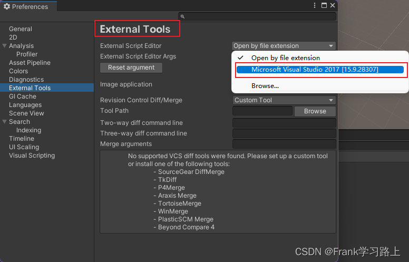Click the Image application label
Screen dimensions: 409x262
(x=126, y=84)
